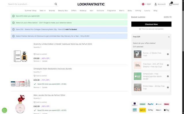Select the Free Soul 25% off offer
Screen dimensions: 184x114
tap(152, 65)
